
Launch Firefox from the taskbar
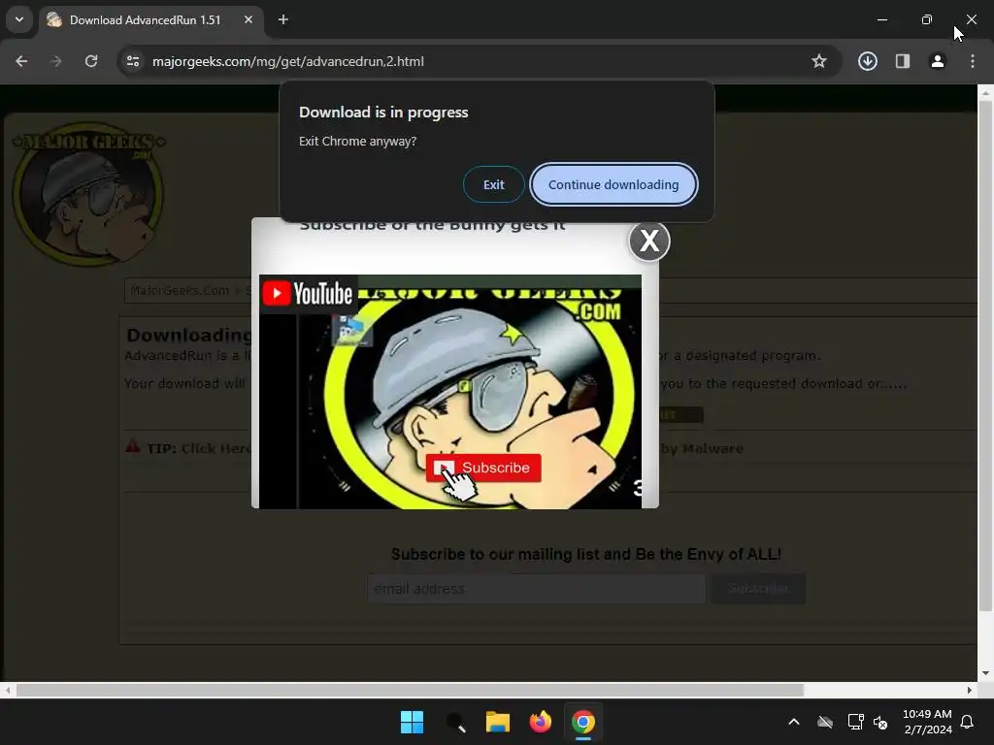540,722
